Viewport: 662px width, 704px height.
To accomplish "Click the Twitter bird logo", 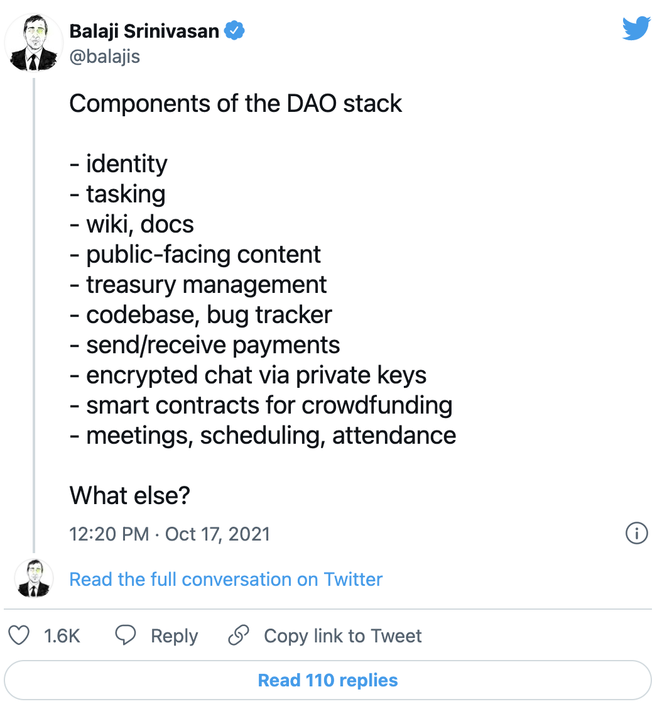I will click(636, 29).
